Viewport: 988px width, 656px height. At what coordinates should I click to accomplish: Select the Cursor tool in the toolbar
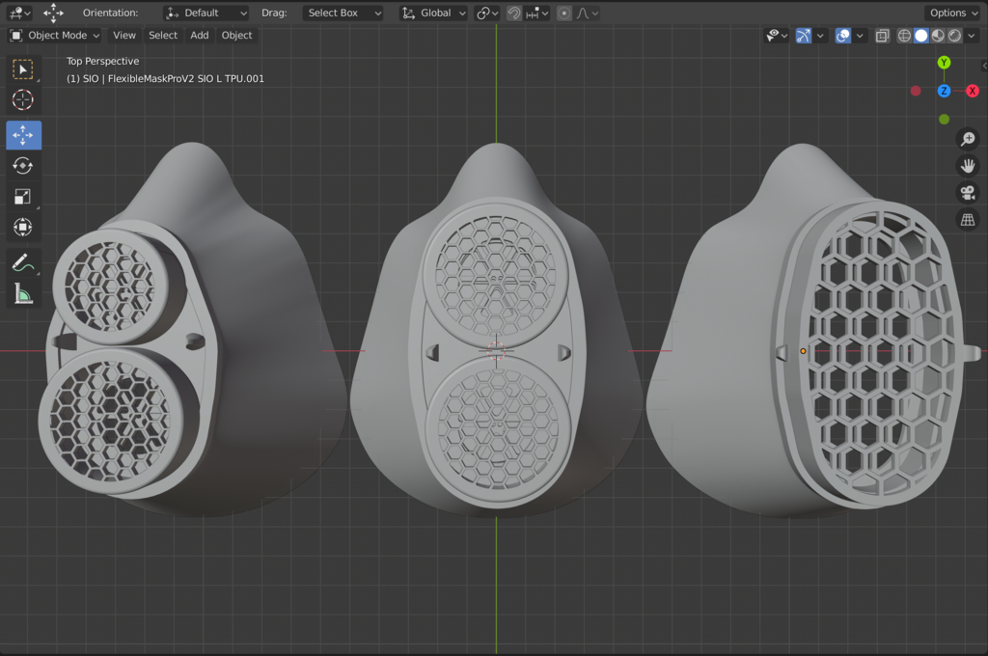(x=23, y=100)
